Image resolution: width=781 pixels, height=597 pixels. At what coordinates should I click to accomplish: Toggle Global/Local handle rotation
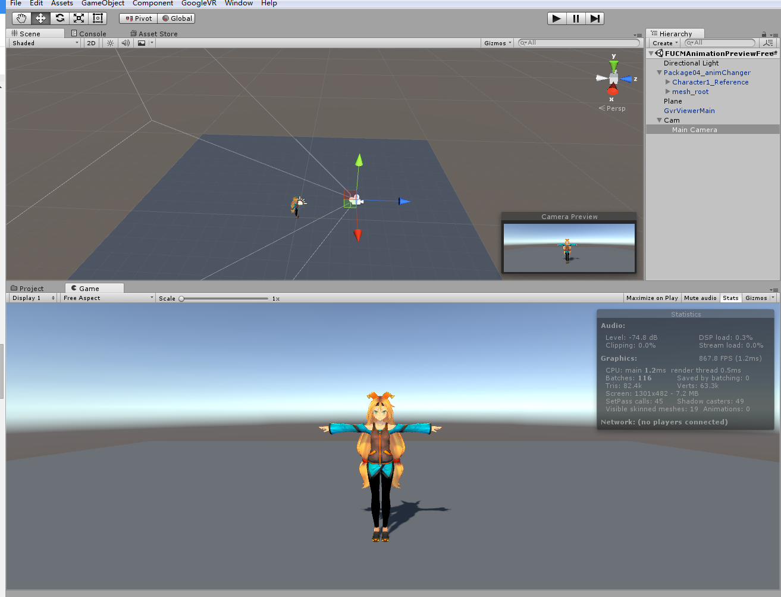click(x=177, y=18)
